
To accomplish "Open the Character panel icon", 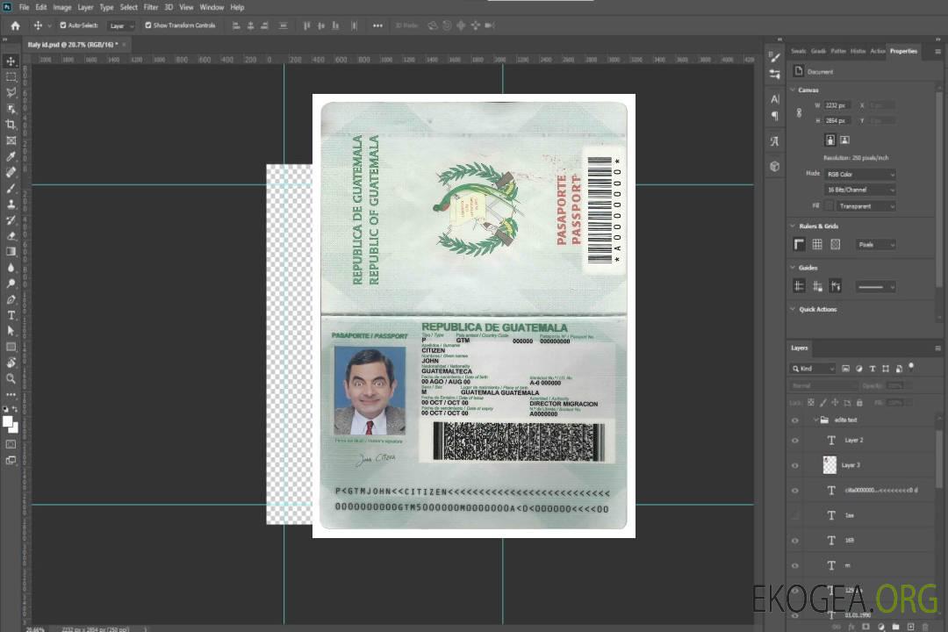I will (774, 99).
